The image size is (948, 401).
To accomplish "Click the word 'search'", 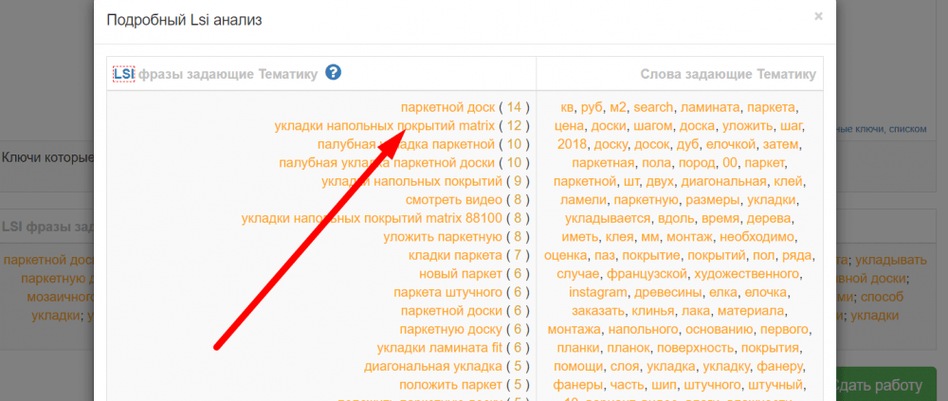I will 653,108.
